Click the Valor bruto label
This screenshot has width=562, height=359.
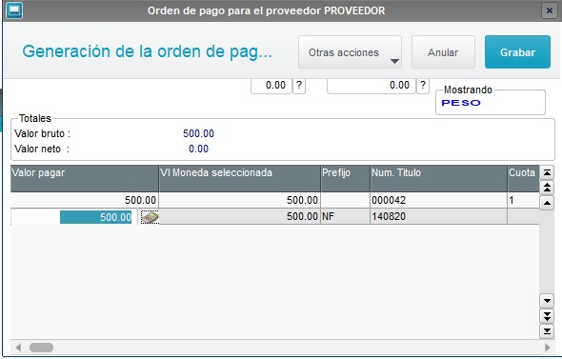42,133
